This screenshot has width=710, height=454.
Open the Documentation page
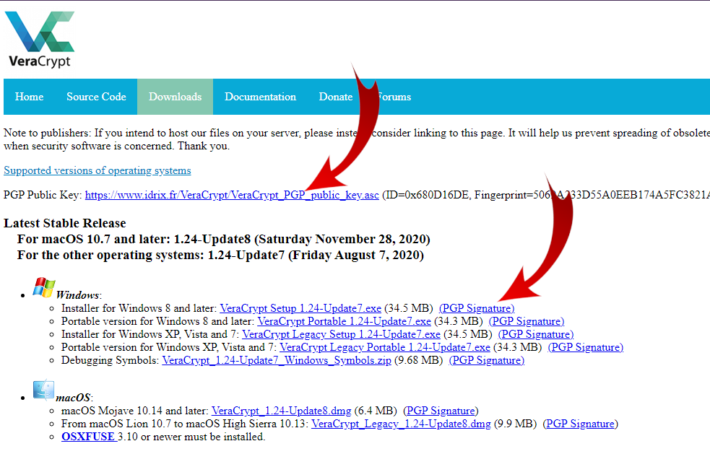[260, 97]
